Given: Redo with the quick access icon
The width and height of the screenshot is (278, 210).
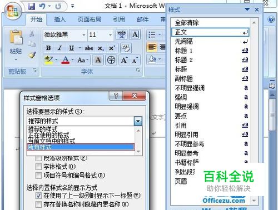Looking at the screenshot, I should click(x=58, y=7).
